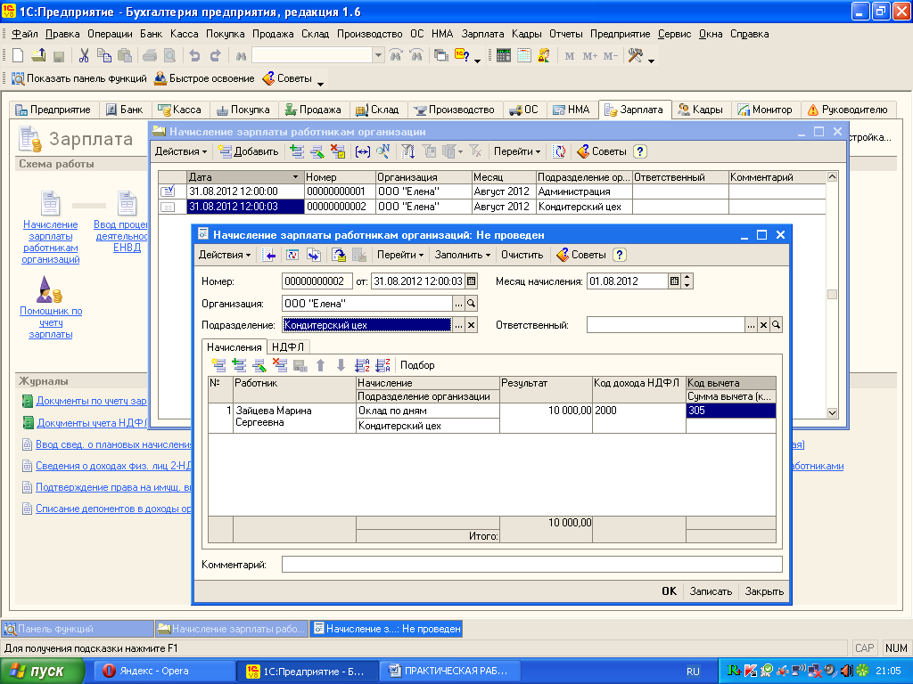The image size is (913, 684).
Task: Click Добавить button in journal list window
Action: (248, 151)
